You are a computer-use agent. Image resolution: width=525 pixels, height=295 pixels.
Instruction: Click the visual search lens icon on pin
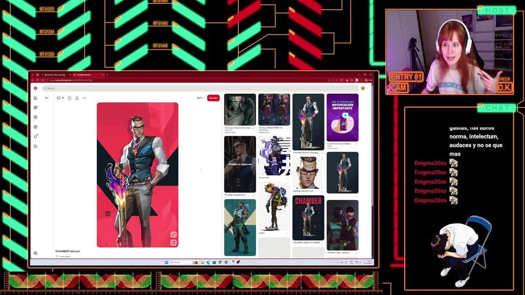(173, 243)
